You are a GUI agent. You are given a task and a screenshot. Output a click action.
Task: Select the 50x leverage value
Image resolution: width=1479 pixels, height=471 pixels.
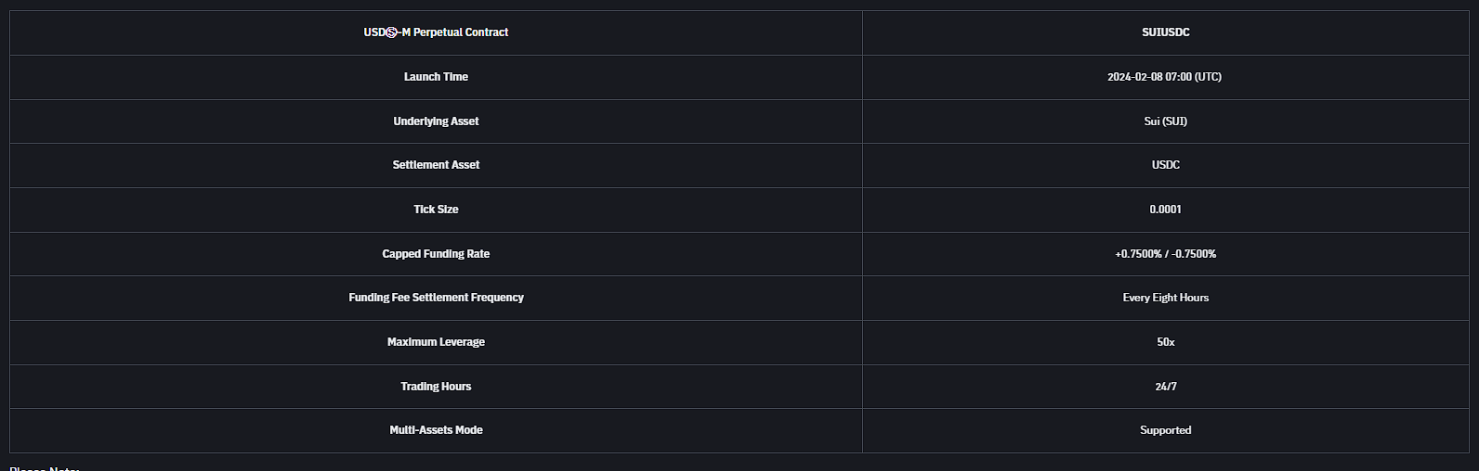(x=1165, y=342)
